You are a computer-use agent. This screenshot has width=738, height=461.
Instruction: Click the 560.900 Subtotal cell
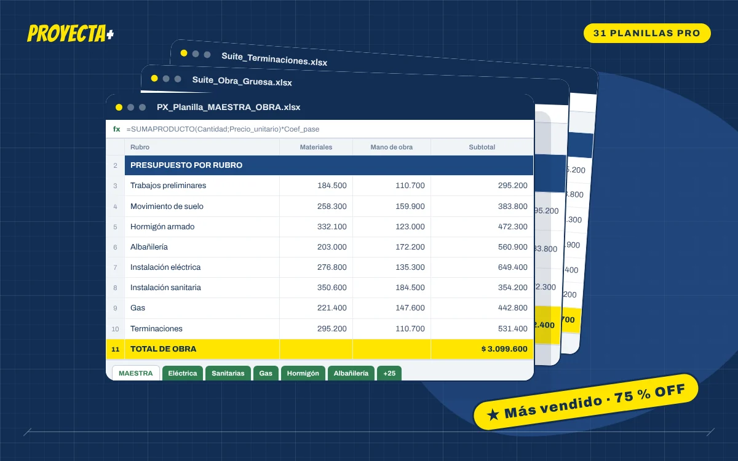point(482,246)
